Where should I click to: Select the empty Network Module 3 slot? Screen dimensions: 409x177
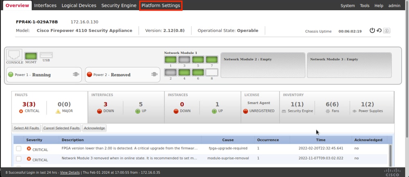point(349,65)
